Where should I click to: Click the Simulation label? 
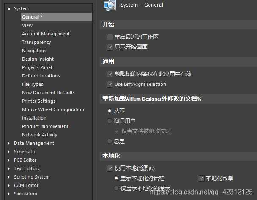(x=25, y=194)
